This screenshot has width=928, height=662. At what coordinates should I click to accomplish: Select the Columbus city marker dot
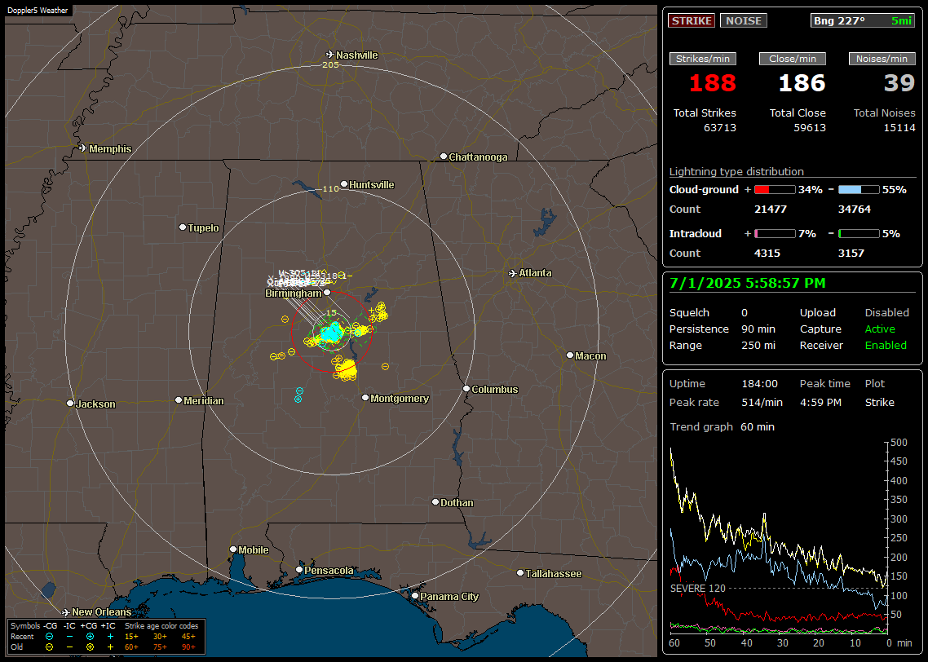[x=466, y=389]
